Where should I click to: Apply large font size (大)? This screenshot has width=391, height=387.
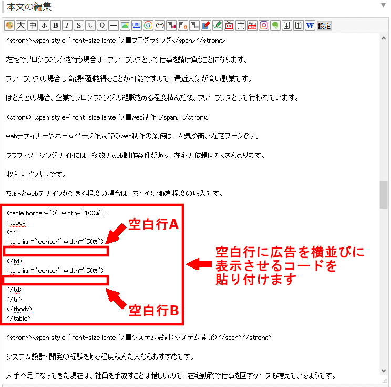[21, 25]
